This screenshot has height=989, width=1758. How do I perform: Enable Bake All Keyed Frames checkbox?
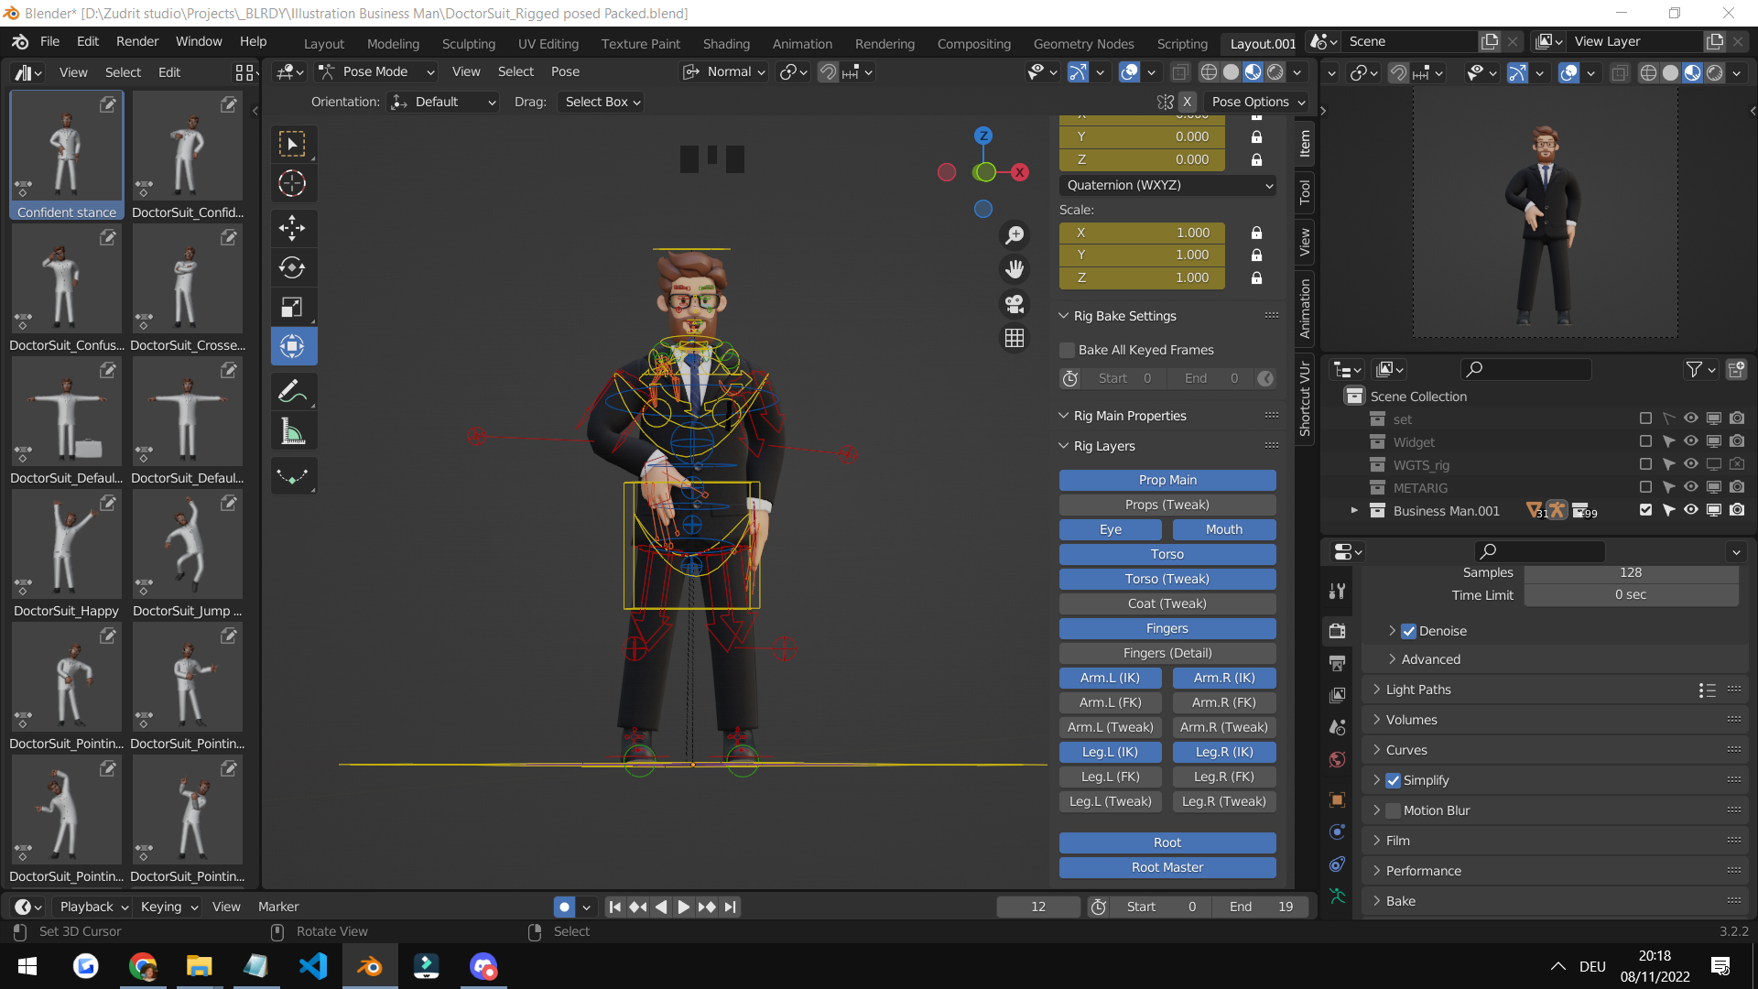tap(1068, 350)
